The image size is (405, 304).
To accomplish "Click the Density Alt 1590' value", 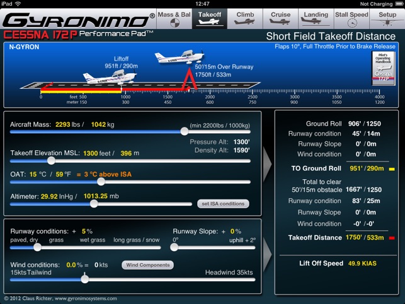I will 241,150.
